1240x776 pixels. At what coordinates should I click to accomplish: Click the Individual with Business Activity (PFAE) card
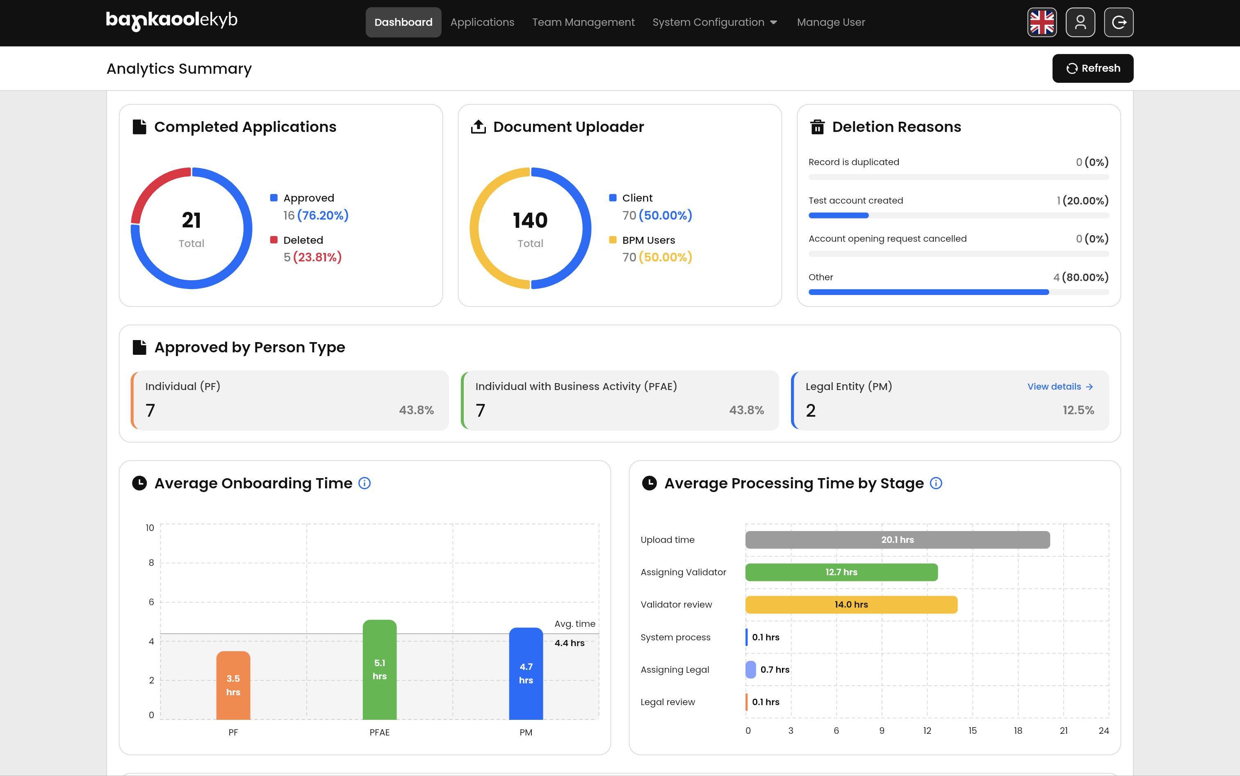[x=620, y=400]
